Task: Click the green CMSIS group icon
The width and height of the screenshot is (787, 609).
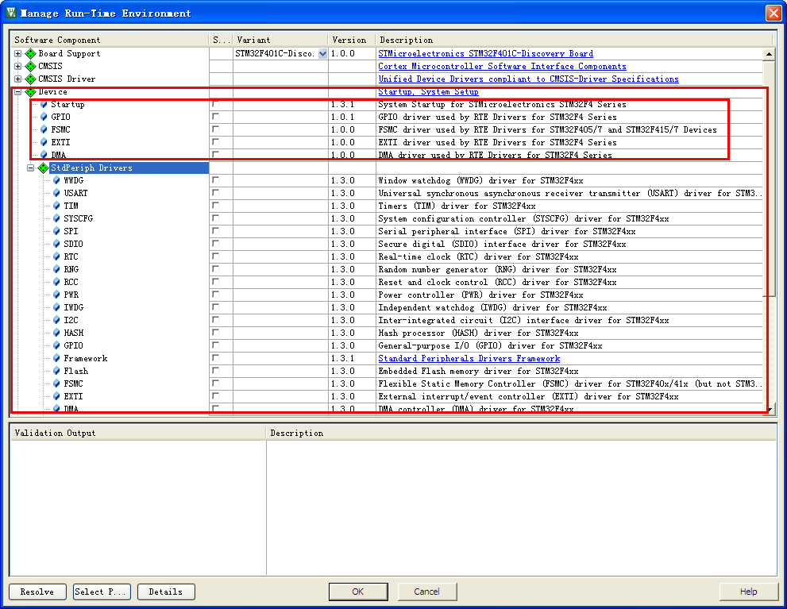Action: 31,66
